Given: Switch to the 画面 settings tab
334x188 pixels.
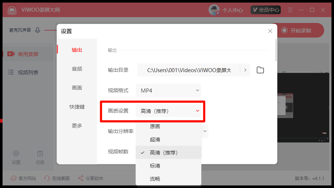Looking at the screenshot, I should coord(77,88).
